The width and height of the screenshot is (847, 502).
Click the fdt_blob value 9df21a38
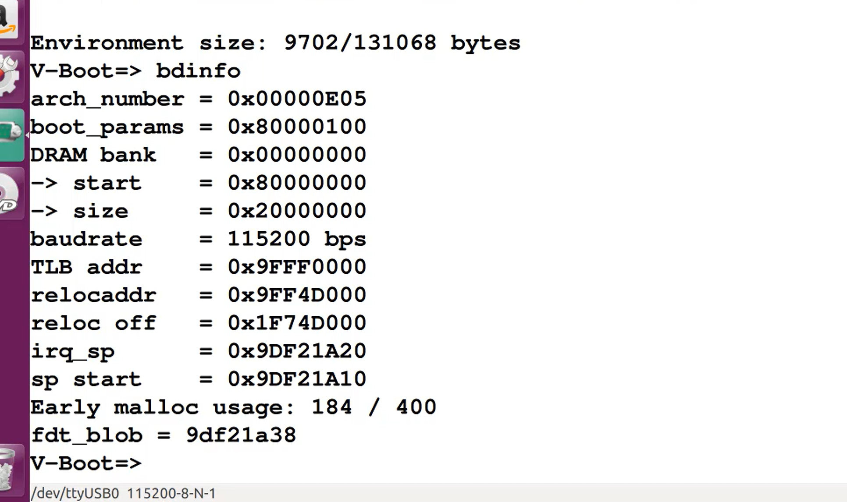(x=241, y=435)
